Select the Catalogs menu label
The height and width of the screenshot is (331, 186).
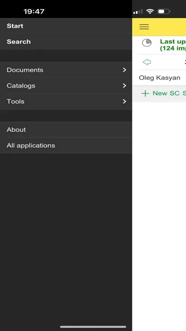21,86
